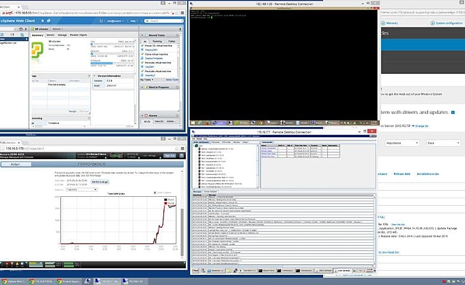Open Messages tab in lower remote desktop
465x285 pixels.
coord(197,192)
